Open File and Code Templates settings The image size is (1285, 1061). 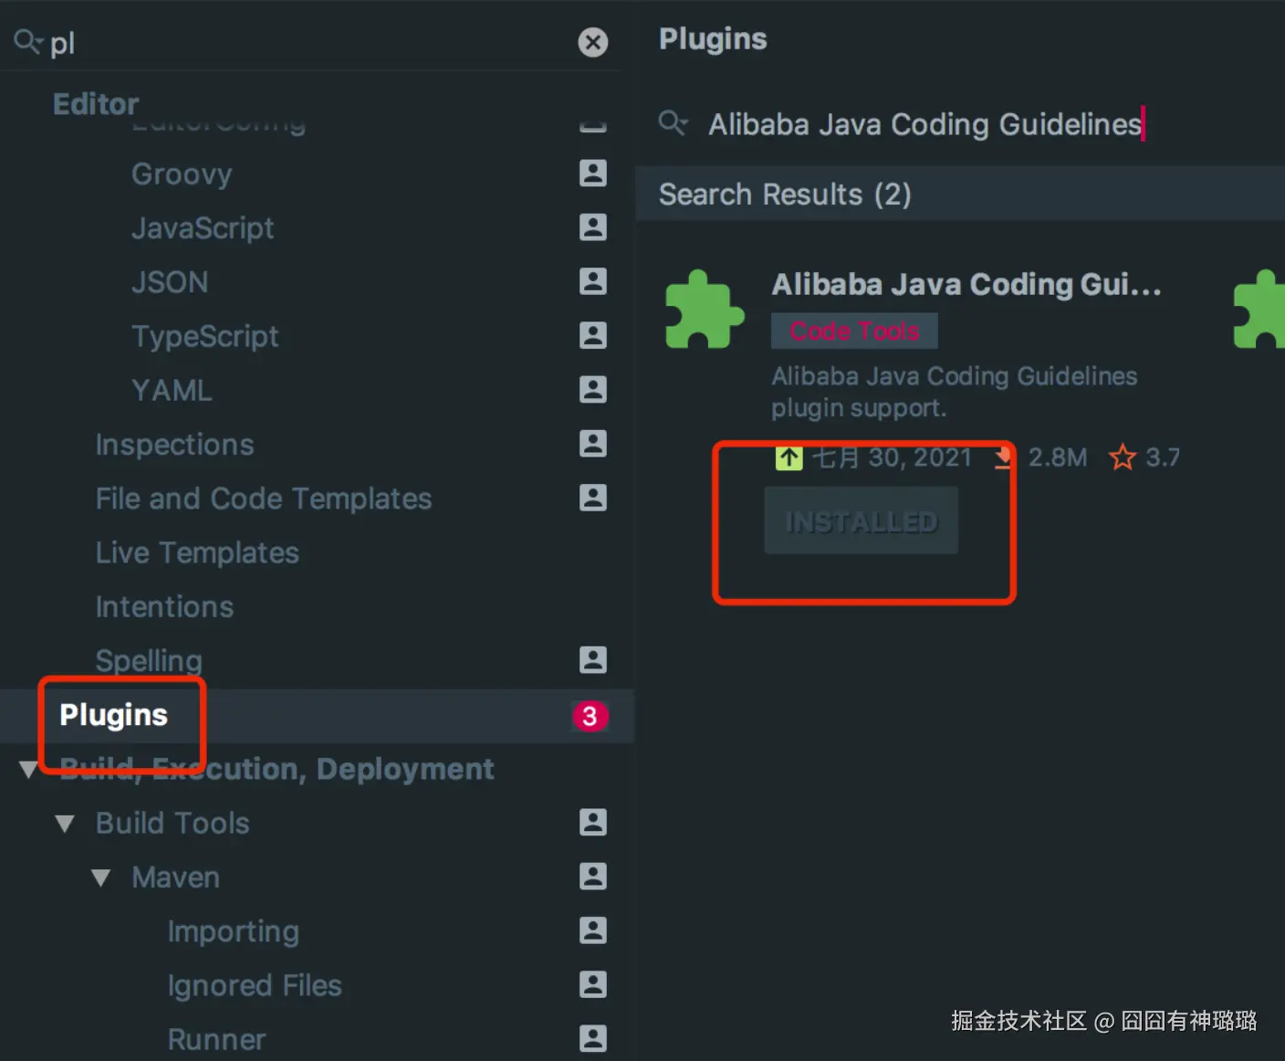click(264, 499)
